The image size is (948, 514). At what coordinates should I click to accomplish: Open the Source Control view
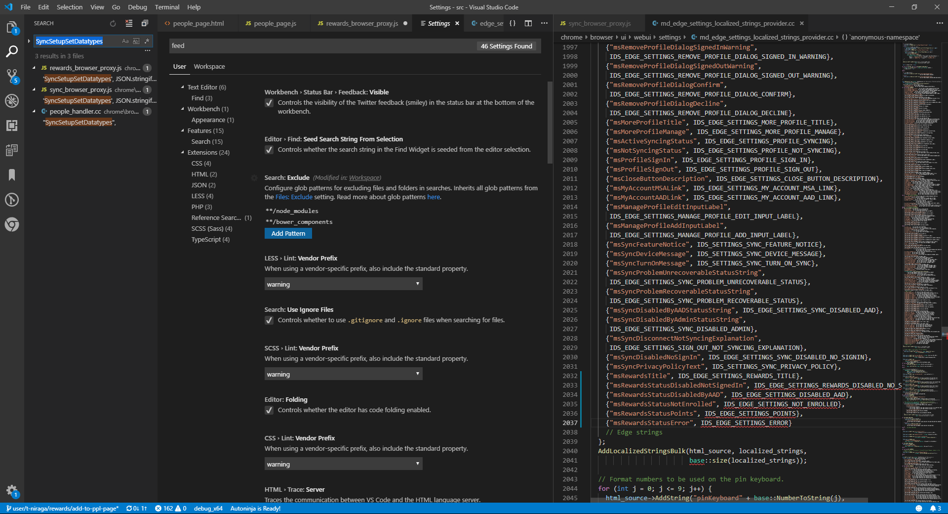(x=12, y=76)
